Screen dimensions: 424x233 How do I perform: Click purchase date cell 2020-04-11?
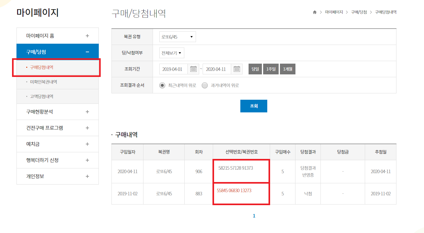coord(127,172)
